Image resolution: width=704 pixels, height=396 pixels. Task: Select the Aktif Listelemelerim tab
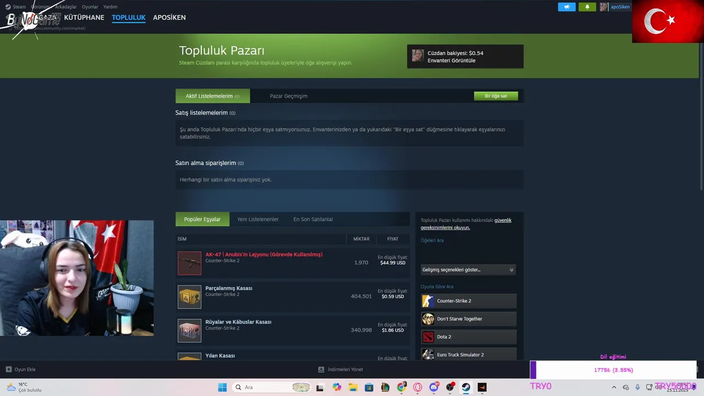[212, 96]
